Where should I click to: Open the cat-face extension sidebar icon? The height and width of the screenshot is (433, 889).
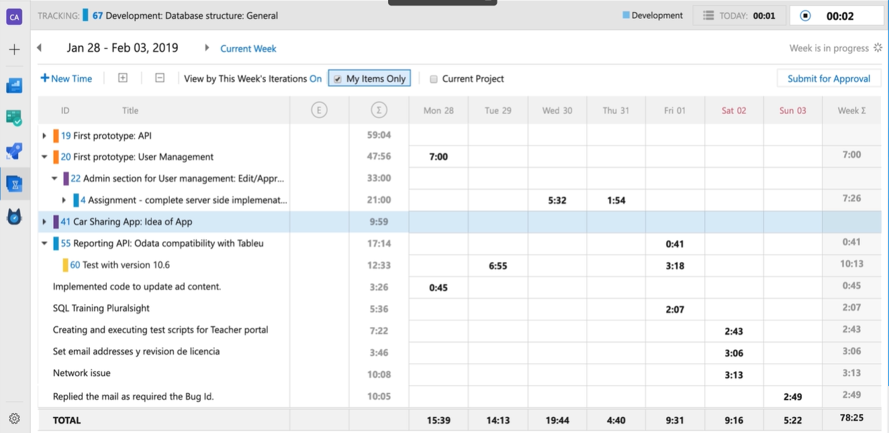click(x=14, y=216)
